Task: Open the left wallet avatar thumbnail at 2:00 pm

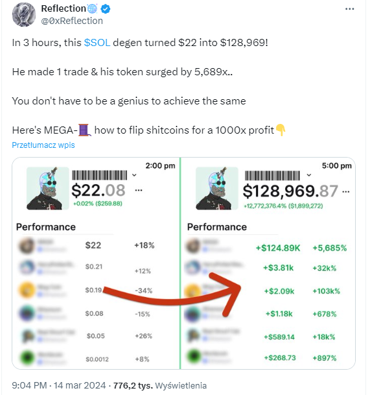Action: point(48,188)
